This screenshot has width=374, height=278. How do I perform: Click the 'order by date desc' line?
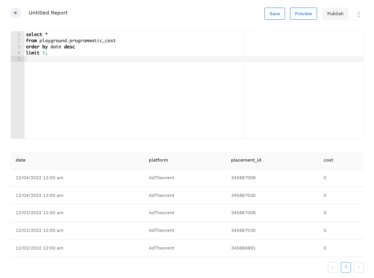(50, 47)
